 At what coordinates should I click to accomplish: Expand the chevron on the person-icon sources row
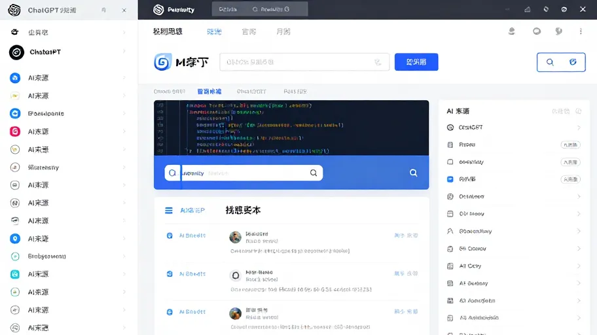coord(579,231)
